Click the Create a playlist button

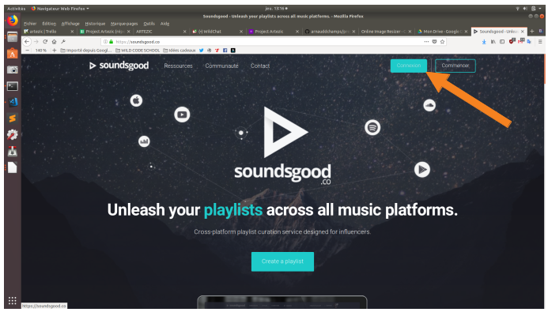pos(282,261)
